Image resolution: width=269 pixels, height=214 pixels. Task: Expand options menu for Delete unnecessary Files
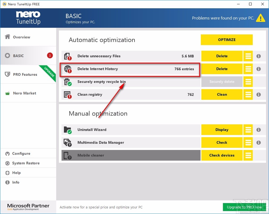(248, 56)
